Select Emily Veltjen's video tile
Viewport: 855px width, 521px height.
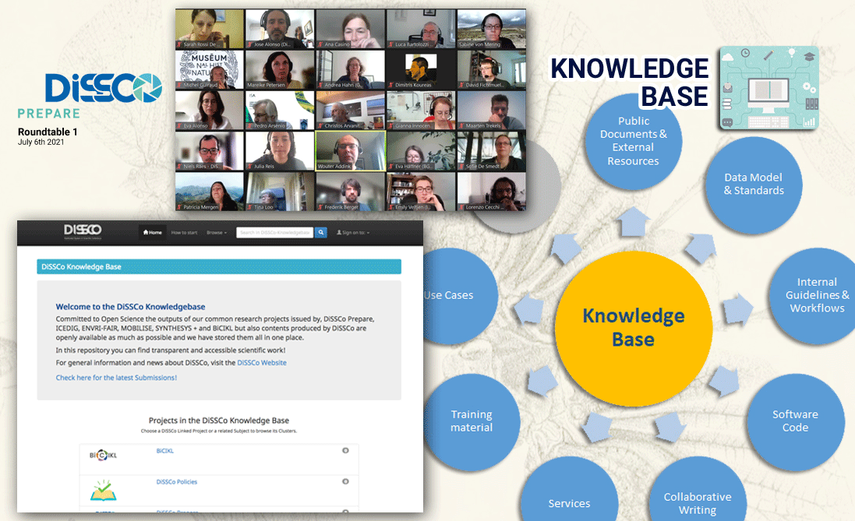click(x=421, y=192)
